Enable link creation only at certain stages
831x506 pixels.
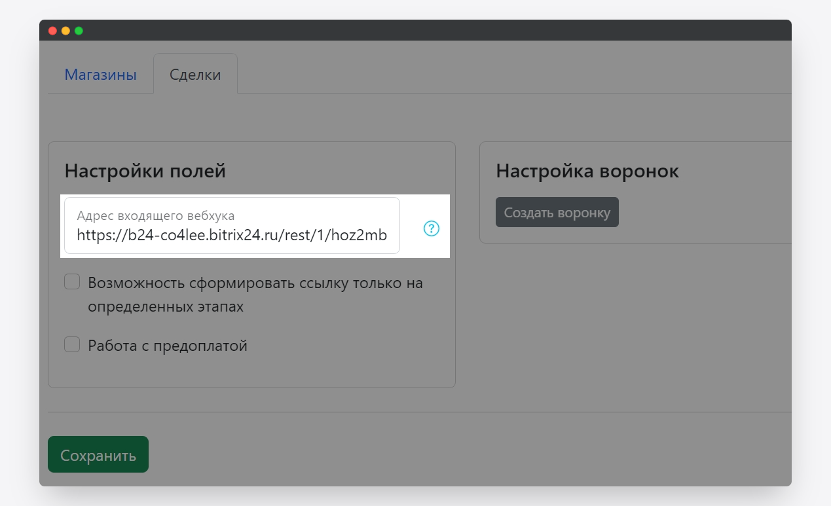coord(72,282)
